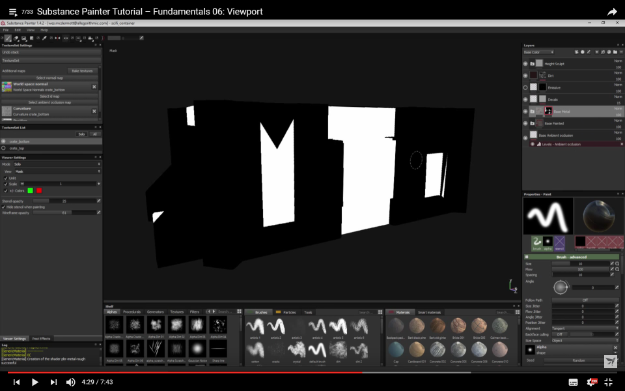The height and width of the screenshot is (391, 625).
Task: Toggle the symmetry mirror tool
Action: tap(57, 38)
